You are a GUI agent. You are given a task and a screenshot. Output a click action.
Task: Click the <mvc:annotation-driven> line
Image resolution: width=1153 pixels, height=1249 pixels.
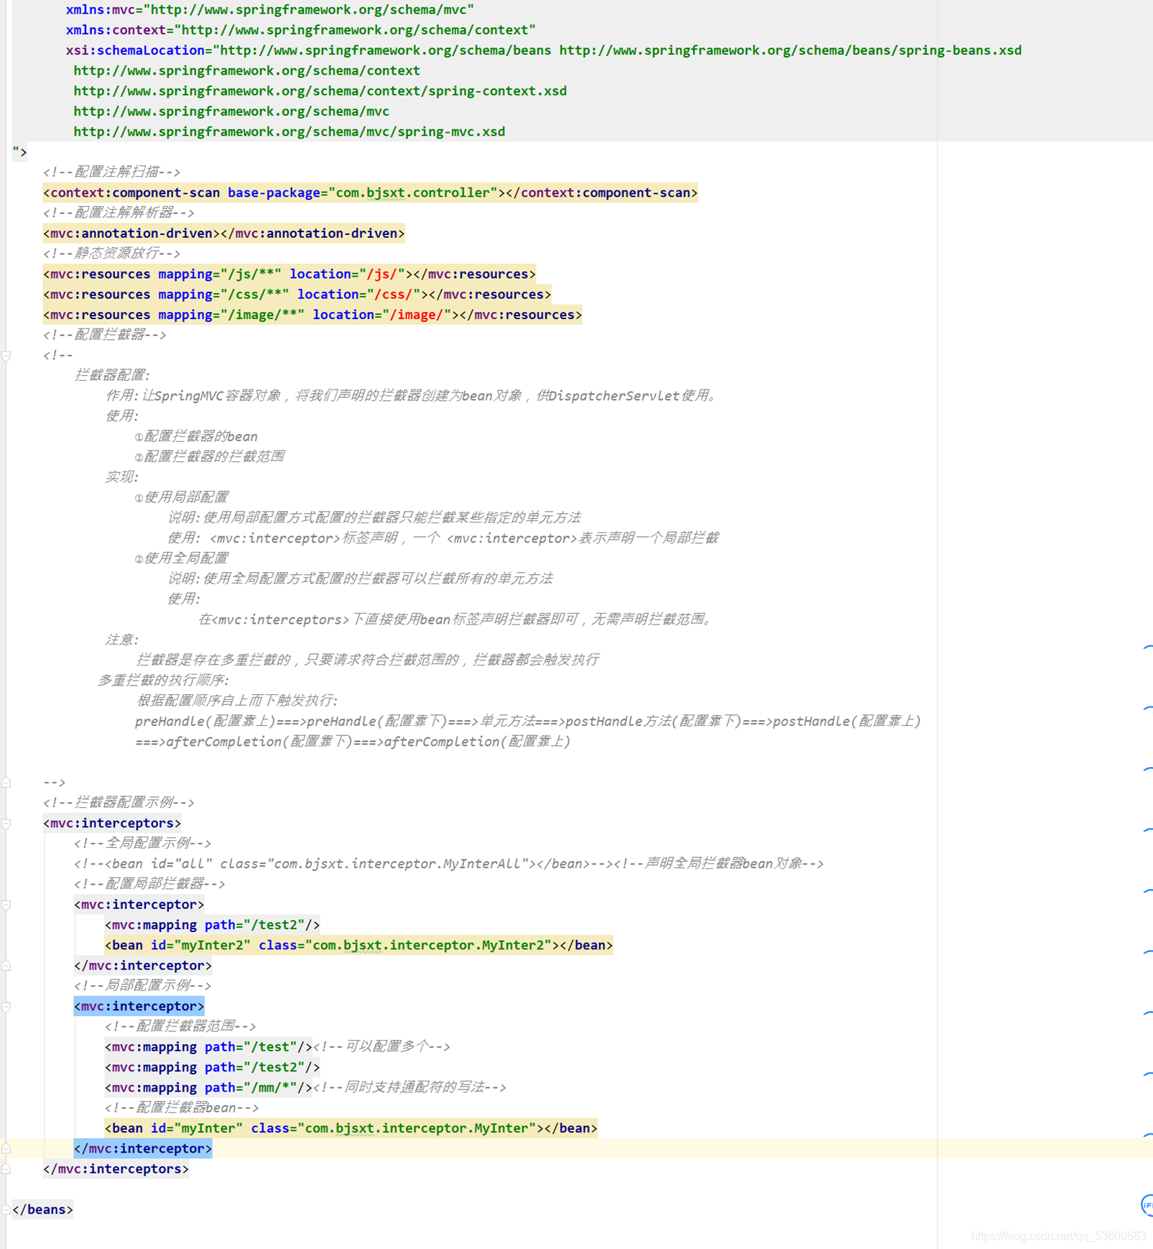click(223, 234)
